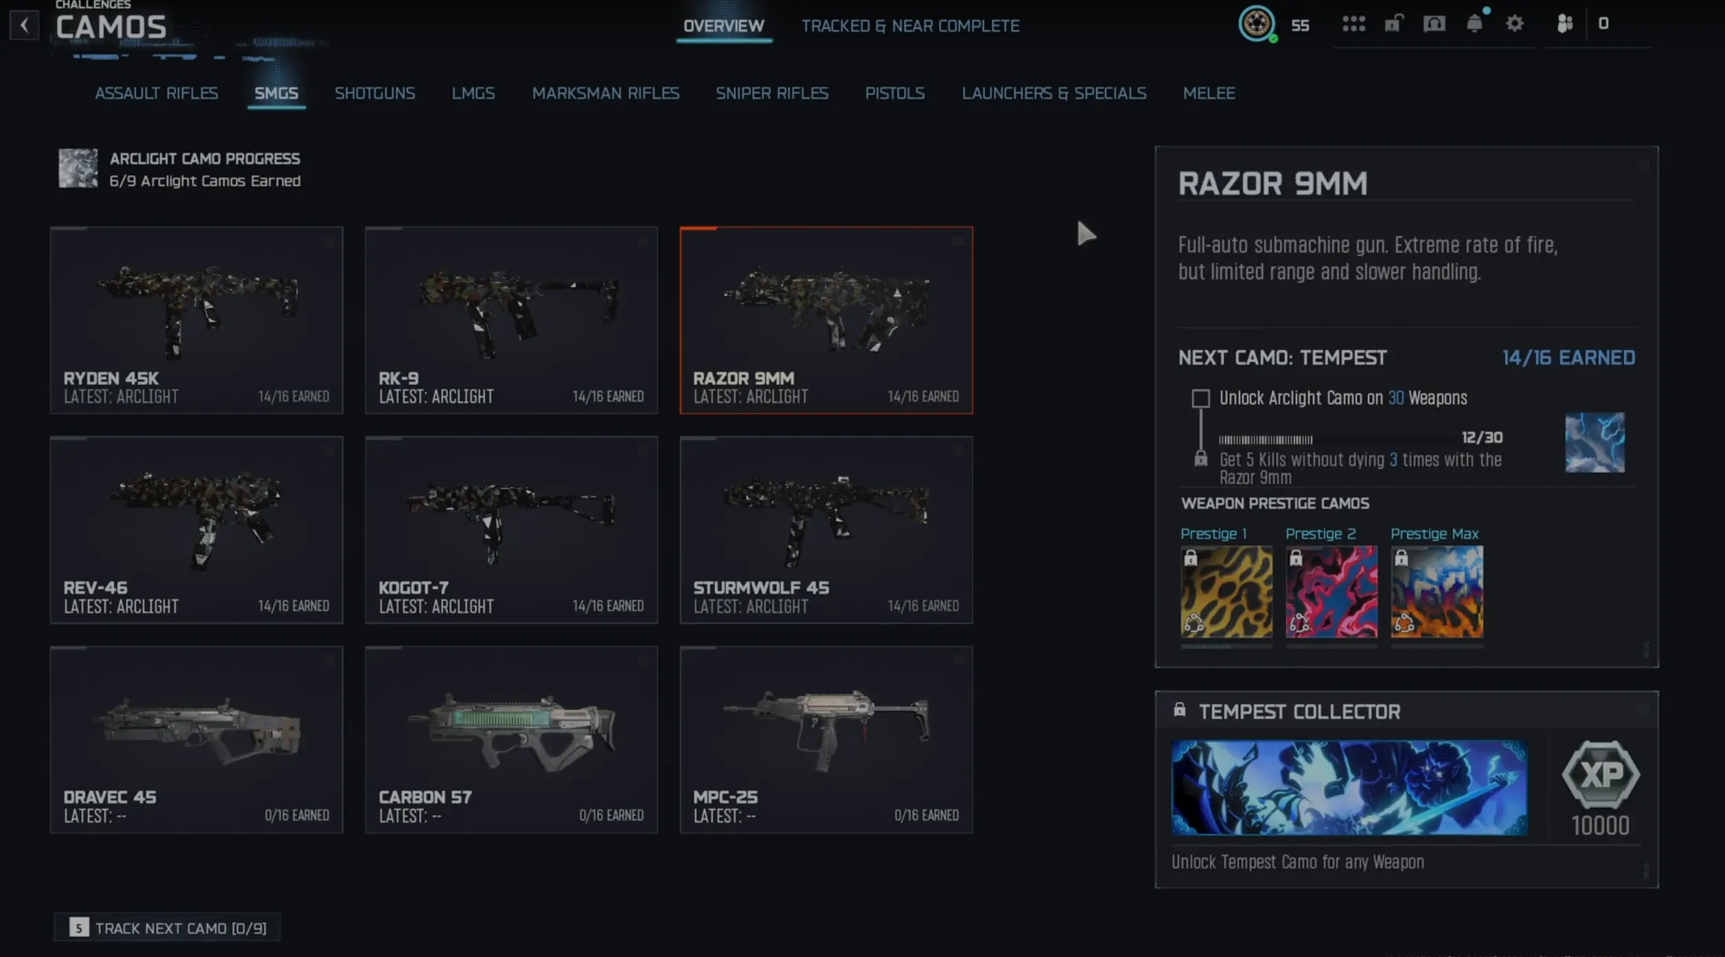This screenshot has height=957, width=1725.
Task: Select the Prestige Max camo swatch
Action: pyautogui.click(x=1437, y=592)
